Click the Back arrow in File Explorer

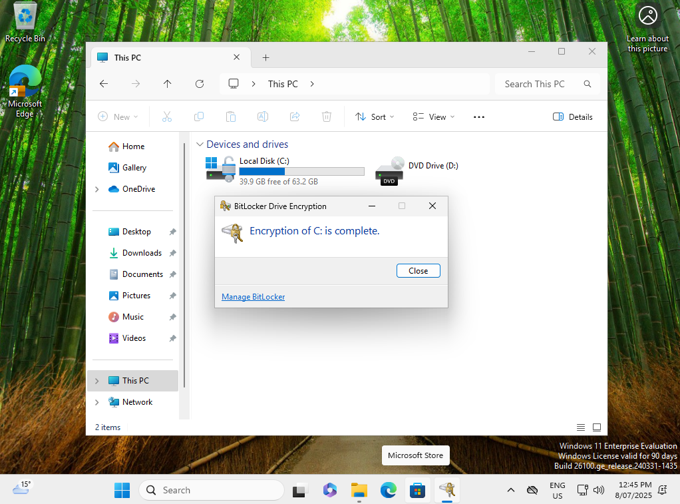pos(104,84)
